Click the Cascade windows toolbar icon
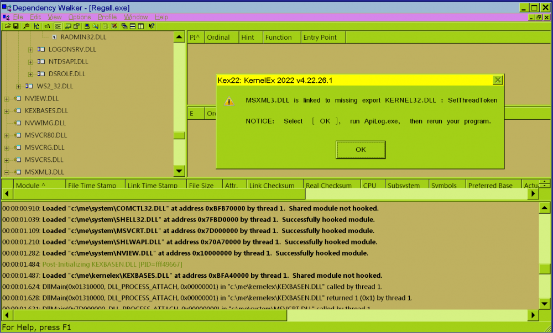The width and height of the screenshot is (553, 333). pyautogui.click(x=124, y=26)
